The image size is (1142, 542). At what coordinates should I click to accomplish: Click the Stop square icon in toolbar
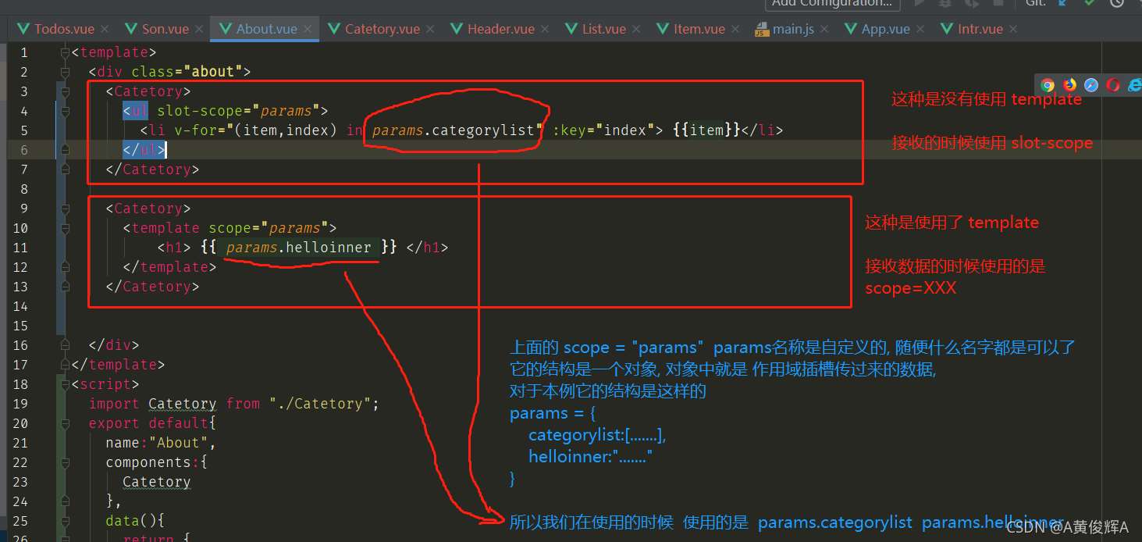point(998,2)
